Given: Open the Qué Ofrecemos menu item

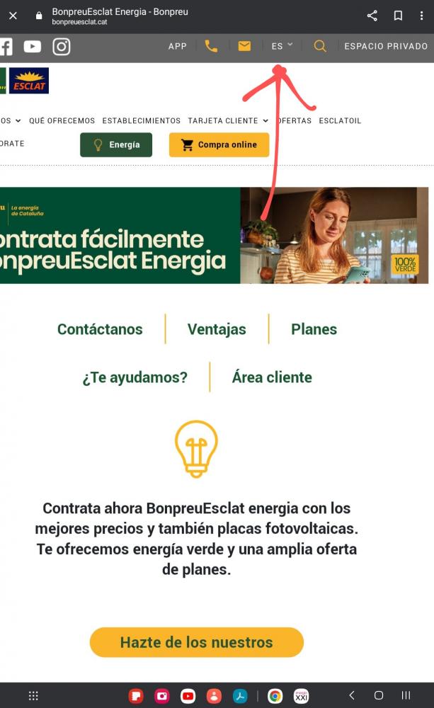Looking at the screenshot, I should pyautogui.click(x=62, y=120).
